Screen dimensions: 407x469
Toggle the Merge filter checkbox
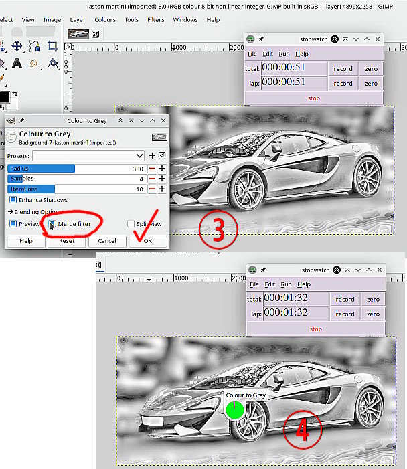(x=52, y=224)
